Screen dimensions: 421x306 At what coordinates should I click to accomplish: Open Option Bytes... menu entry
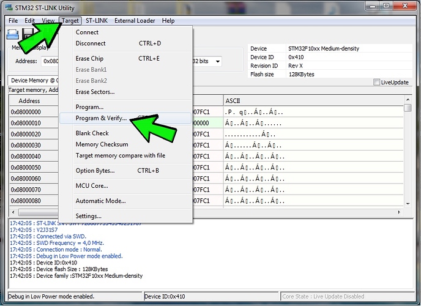[125, 171]
